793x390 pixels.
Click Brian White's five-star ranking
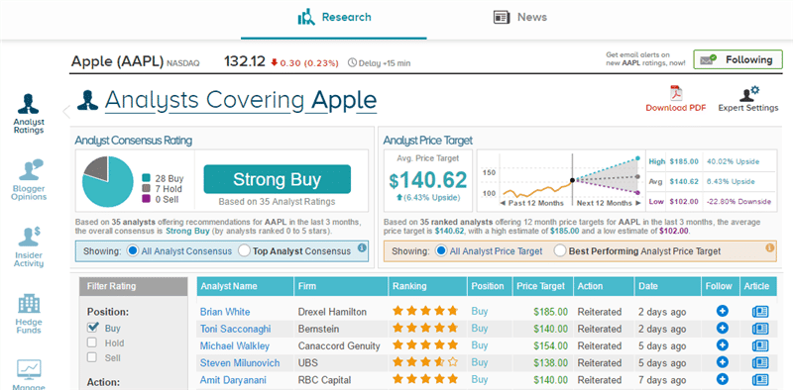click(425, 311)
